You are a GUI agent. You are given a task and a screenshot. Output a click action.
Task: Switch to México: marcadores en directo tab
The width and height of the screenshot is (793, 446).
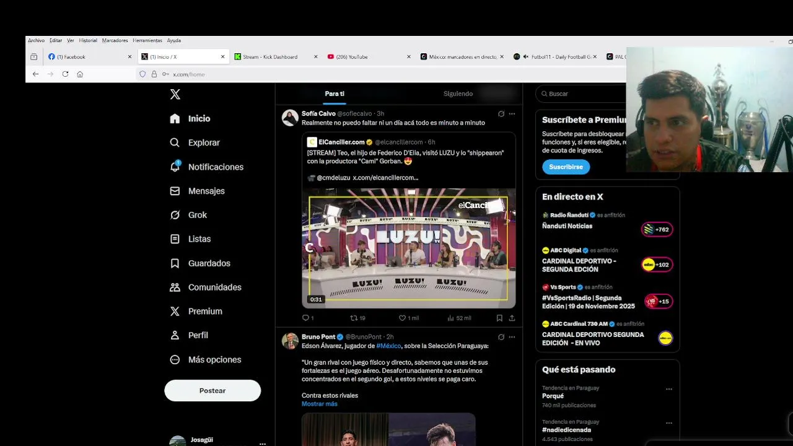click(x=462, y=56)
